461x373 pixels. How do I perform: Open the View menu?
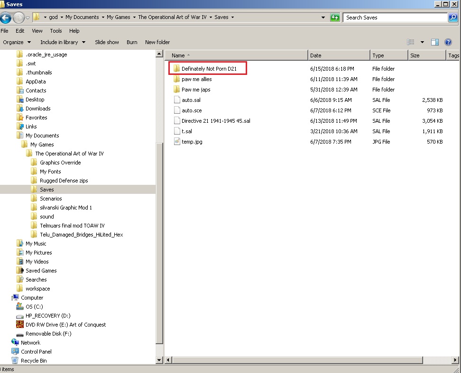pos(37,31)
